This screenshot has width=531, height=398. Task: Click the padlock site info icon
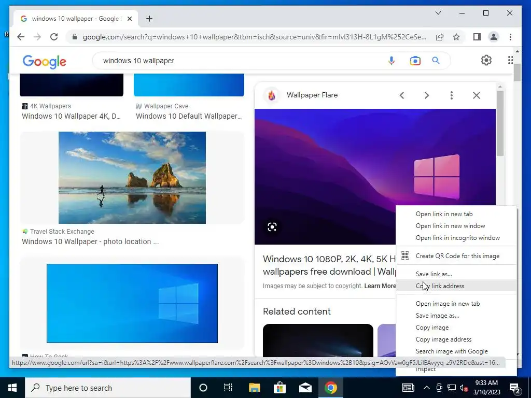pos(75,37)
